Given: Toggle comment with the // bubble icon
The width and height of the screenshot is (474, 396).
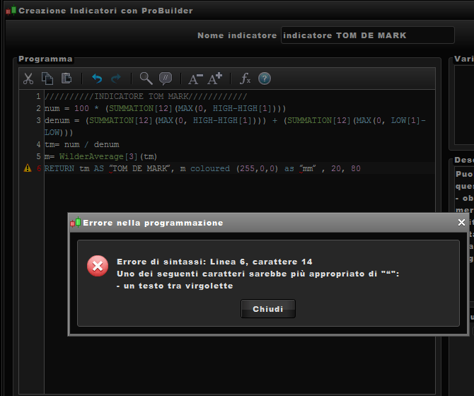Looking at the screenshot, I should tap(166, 78).
